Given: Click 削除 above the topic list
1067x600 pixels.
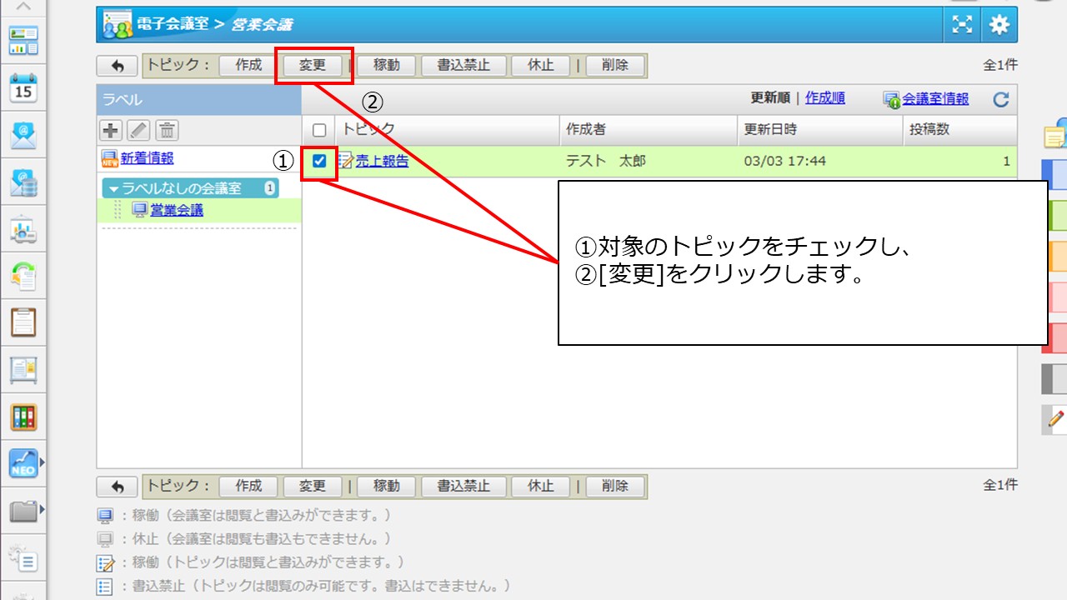Looking at the screenshot, I should 614,66.
